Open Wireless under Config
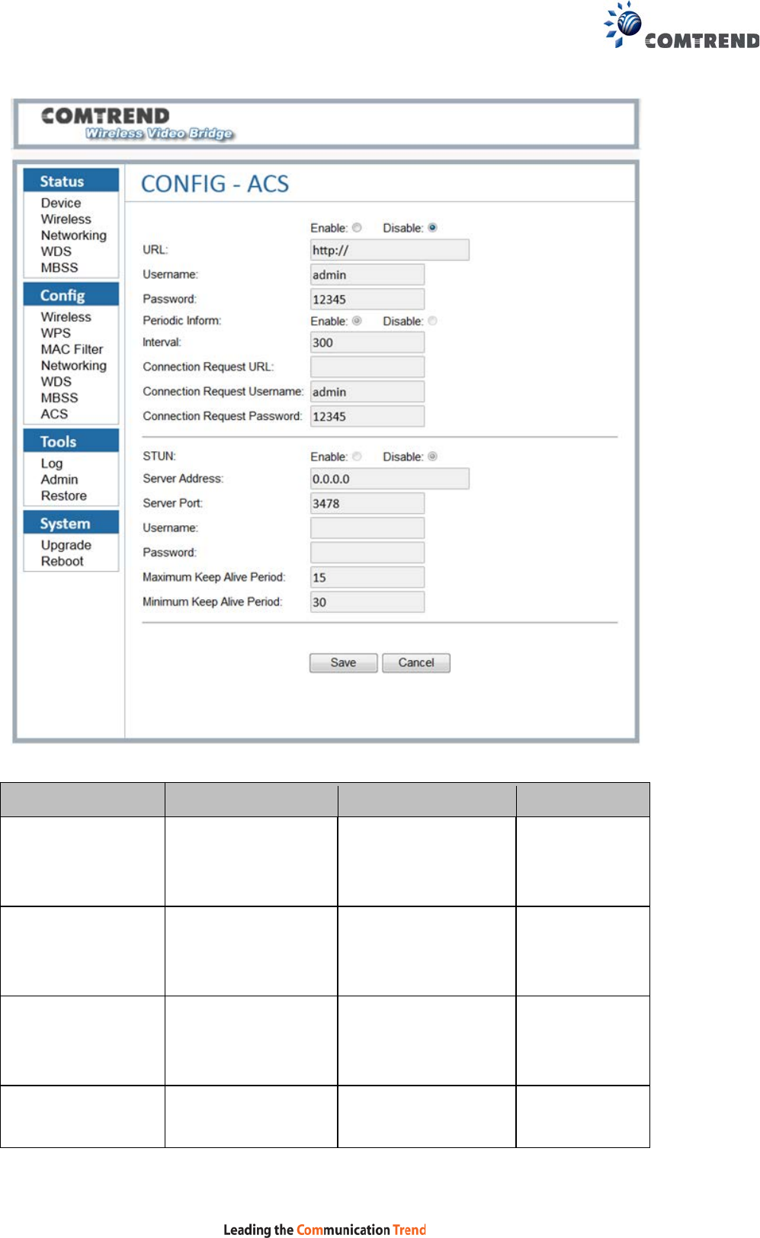This screenshot has width=760, height=1238. point(66,316)
